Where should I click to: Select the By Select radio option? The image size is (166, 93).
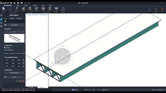[5, 48]
